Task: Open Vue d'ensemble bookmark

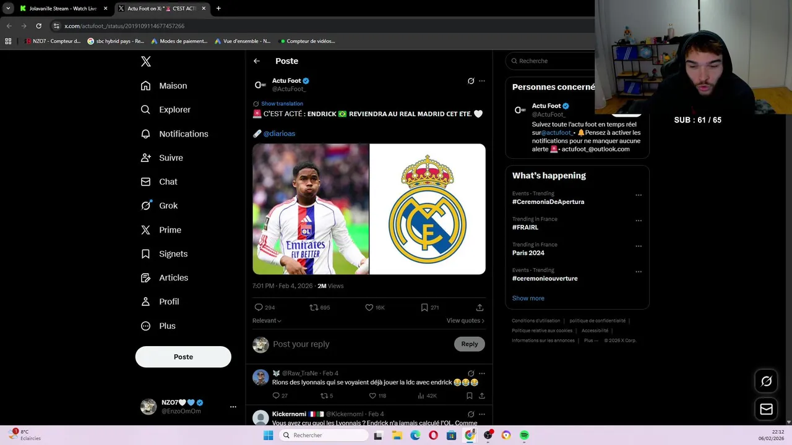Action: [243, 41]
